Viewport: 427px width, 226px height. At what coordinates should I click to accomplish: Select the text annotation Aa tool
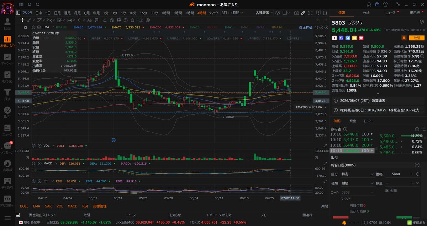(x=89, y=20)
